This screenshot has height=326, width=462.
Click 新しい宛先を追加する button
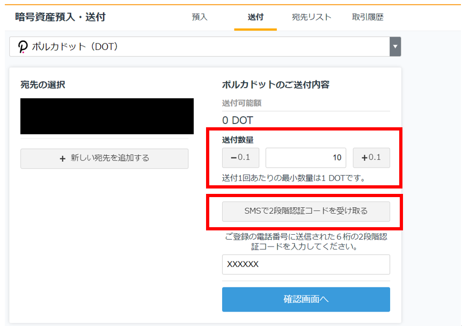click(104, 158)
